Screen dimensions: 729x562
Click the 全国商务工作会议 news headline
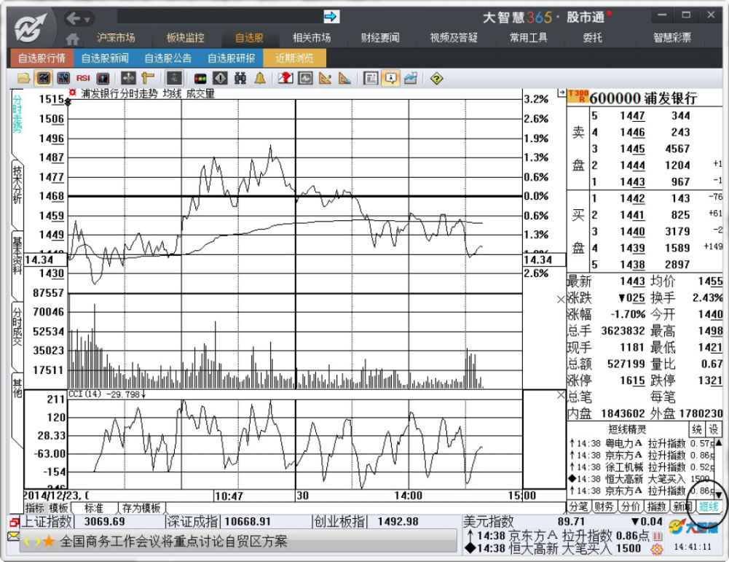(173, 542)
